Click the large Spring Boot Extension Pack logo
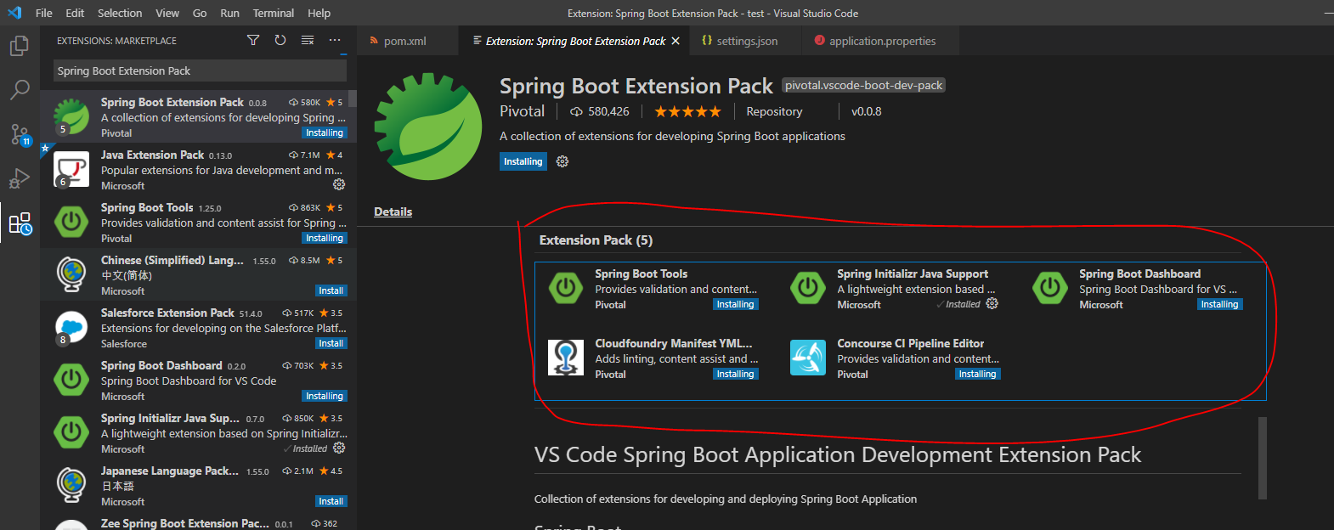The image size is (1334, 530). pyautogui.click(x=428, y=127)
